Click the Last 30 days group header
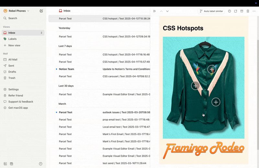 click(66, 86)
